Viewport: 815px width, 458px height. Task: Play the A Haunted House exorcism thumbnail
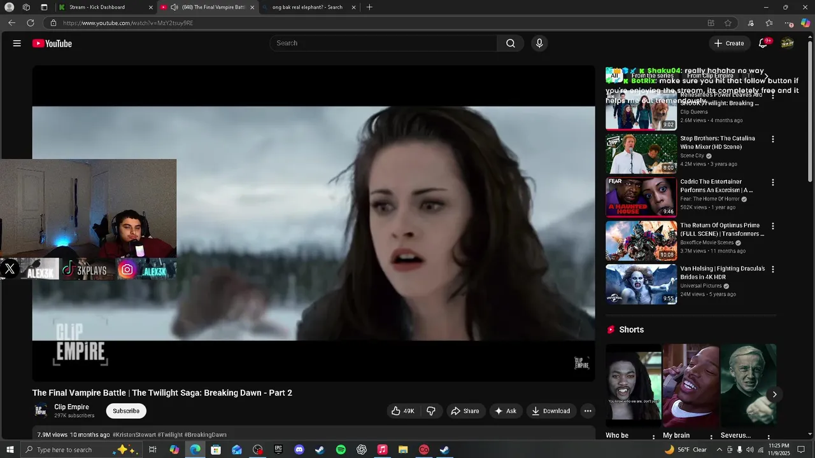(x=641, y=197)
